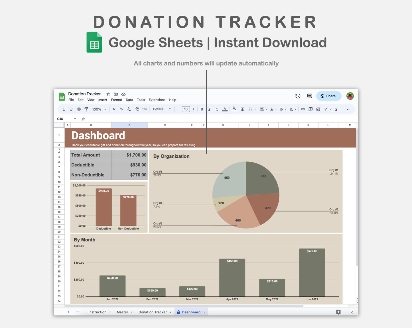Click the Print icon in the toolbar

(x=79, y=109)
